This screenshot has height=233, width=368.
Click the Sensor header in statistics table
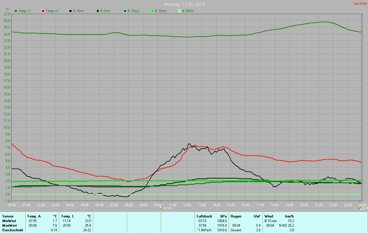pyautogui.click(x=8, y=216)
